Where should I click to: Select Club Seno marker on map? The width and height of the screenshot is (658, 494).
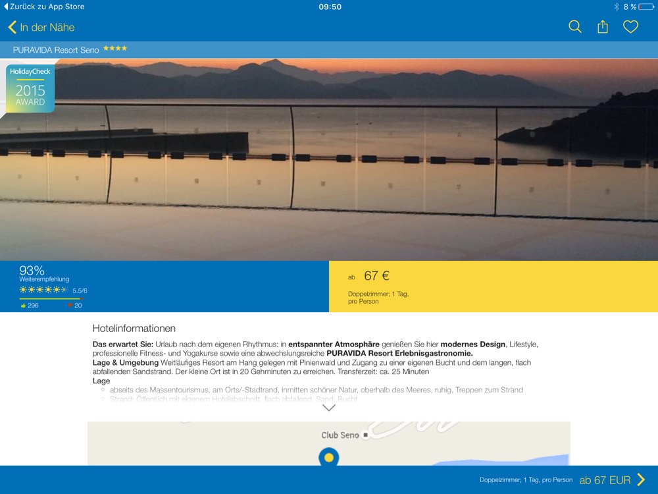[x=365, y=435]
